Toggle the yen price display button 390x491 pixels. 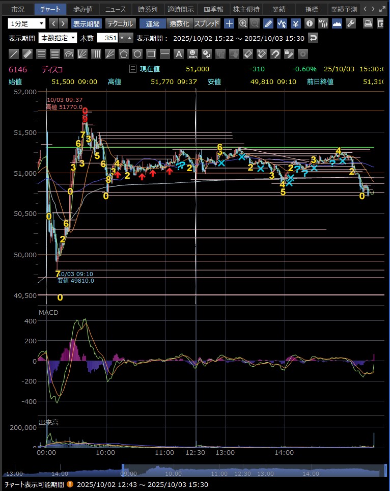click(x=295, y=23)
